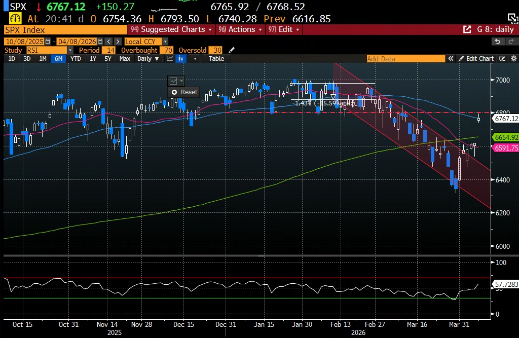
Task: Open chart settings gear icon
Action: point(512,59)
